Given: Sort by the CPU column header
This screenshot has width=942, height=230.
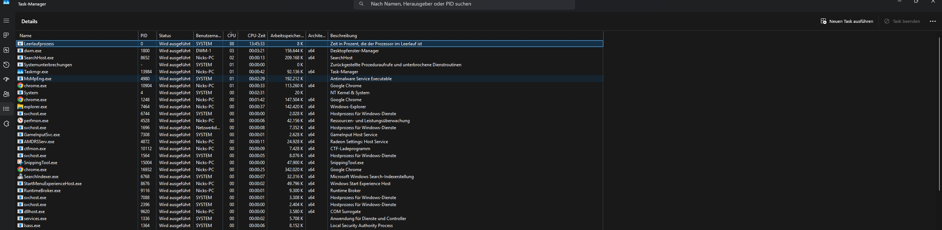Looking at the screenshot, I should click(231, 36).
